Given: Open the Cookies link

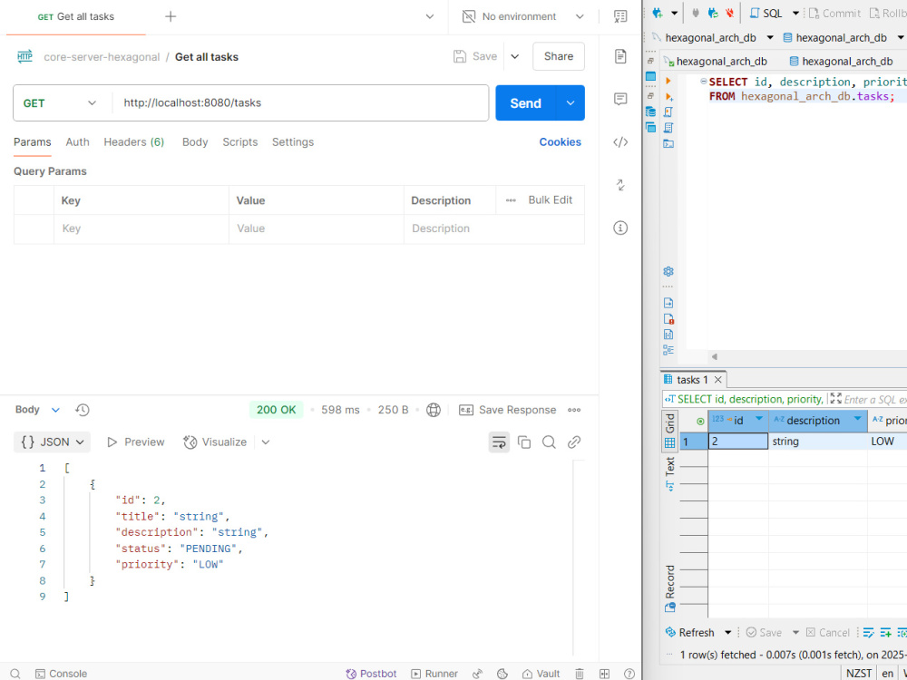Looking at the screenshot, I should click(560, 142).
